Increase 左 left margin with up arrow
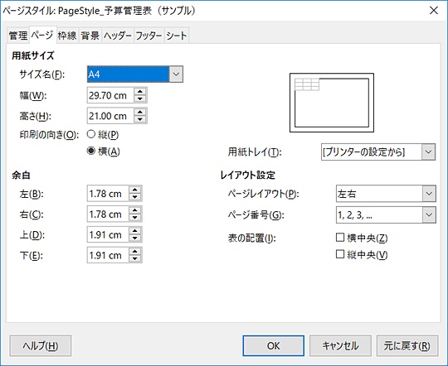This screenshot has height=366, width=448. (135, 190)
